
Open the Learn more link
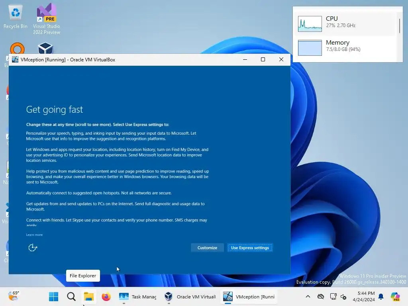[34, 235]
